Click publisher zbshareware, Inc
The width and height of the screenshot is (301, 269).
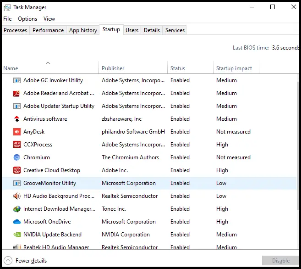point(121,119)
